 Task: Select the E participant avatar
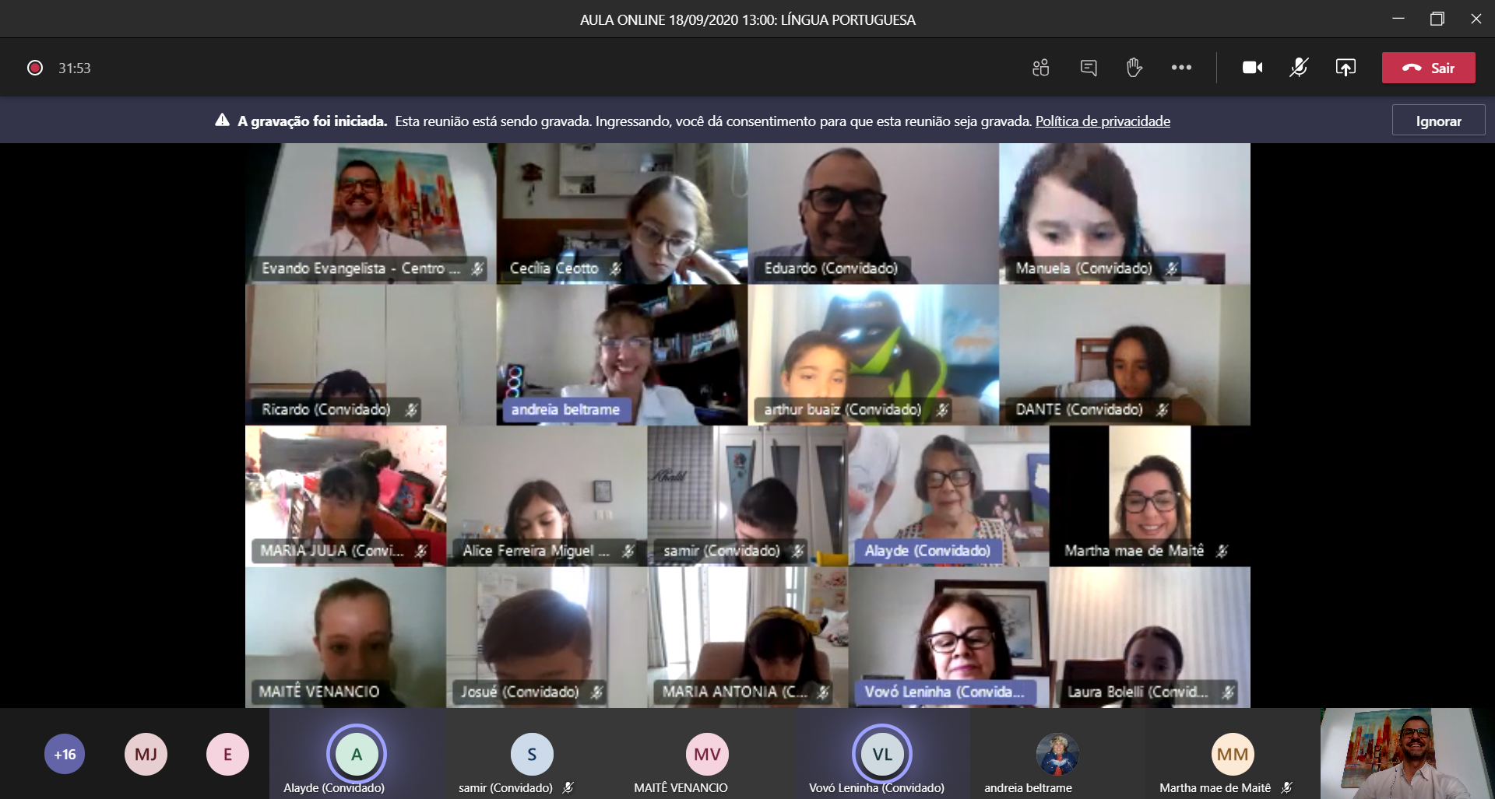click(227, 754)
